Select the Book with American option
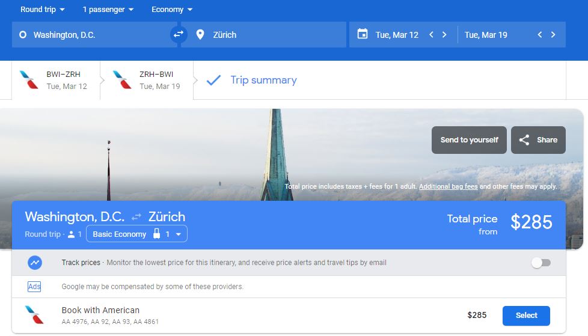588x336 pixels. click(526, 315)
